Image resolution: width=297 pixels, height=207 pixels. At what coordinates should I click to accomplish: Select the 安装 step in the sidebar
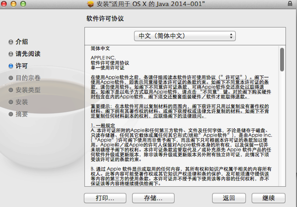pos(21,102)
